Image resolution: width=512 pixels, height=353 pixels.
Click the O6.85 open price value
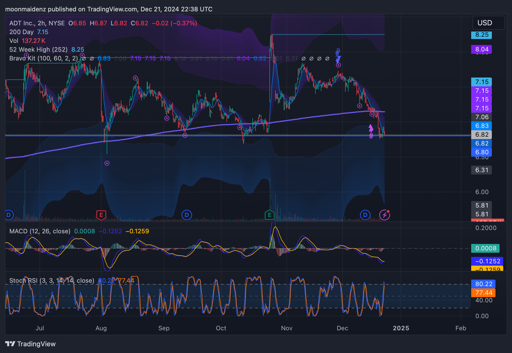coord(77,23)
